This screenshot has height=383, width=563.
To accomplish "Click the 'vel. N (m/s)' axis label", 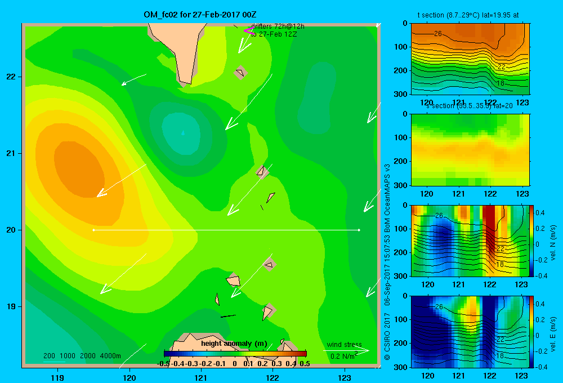I will 553,243.
